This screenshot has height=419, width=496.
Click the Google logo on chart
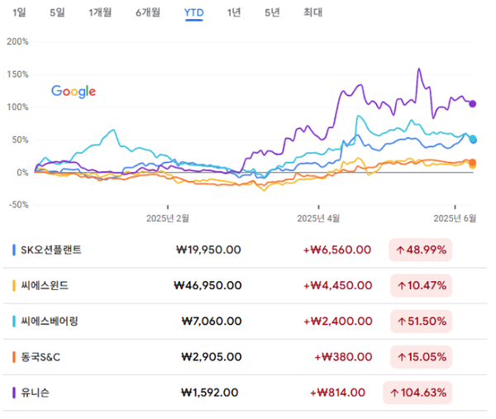(x=74, y=92)
